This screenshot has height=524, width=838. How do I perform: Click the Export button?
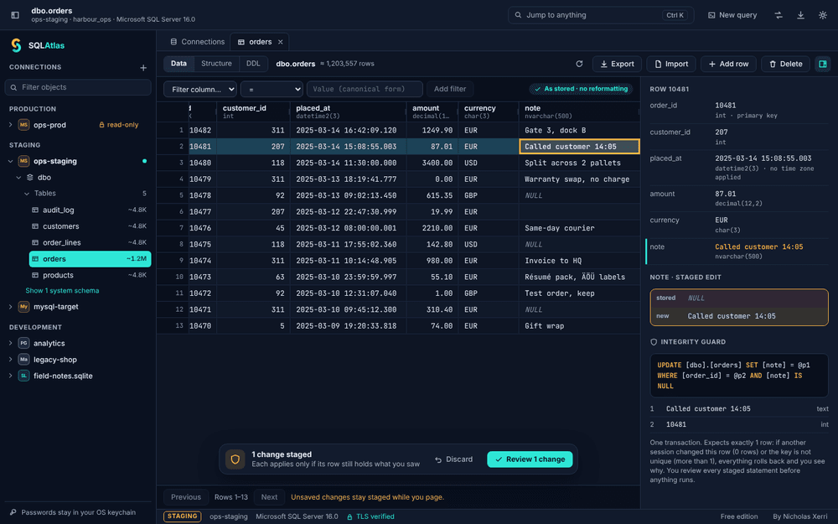(x=617, y=64)
